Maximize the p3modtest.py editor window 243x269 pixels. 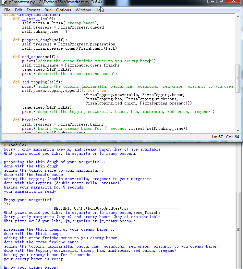222,2
